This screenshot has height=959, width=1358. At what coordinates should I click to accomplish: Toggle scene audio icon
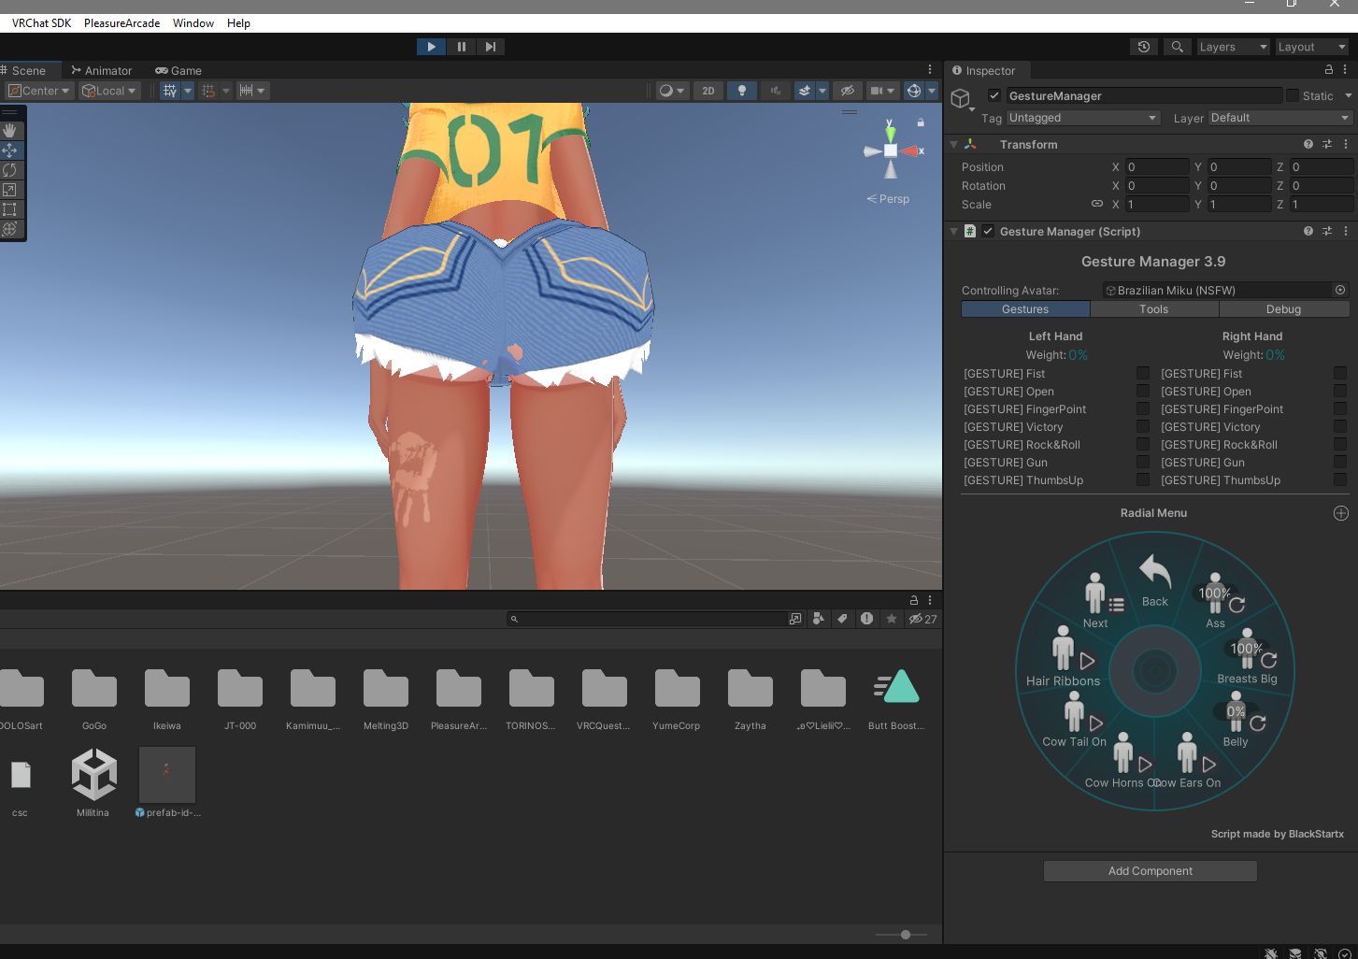coord(775,91)
